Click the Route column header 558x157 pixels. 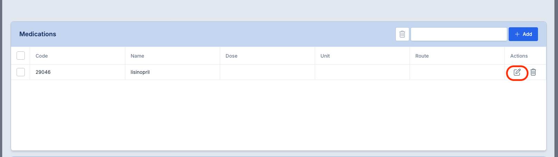[422, 56]
